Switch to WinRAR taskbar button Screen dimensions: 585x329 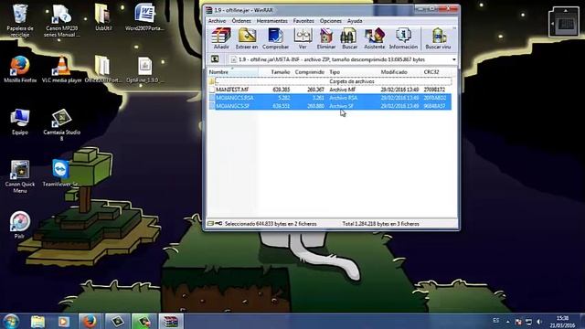point(171,322)
